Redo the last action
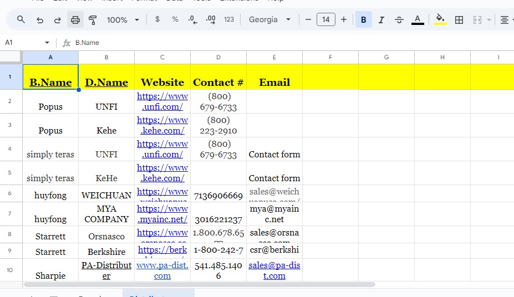Viewport: 514px width, 297px height. 57,20
